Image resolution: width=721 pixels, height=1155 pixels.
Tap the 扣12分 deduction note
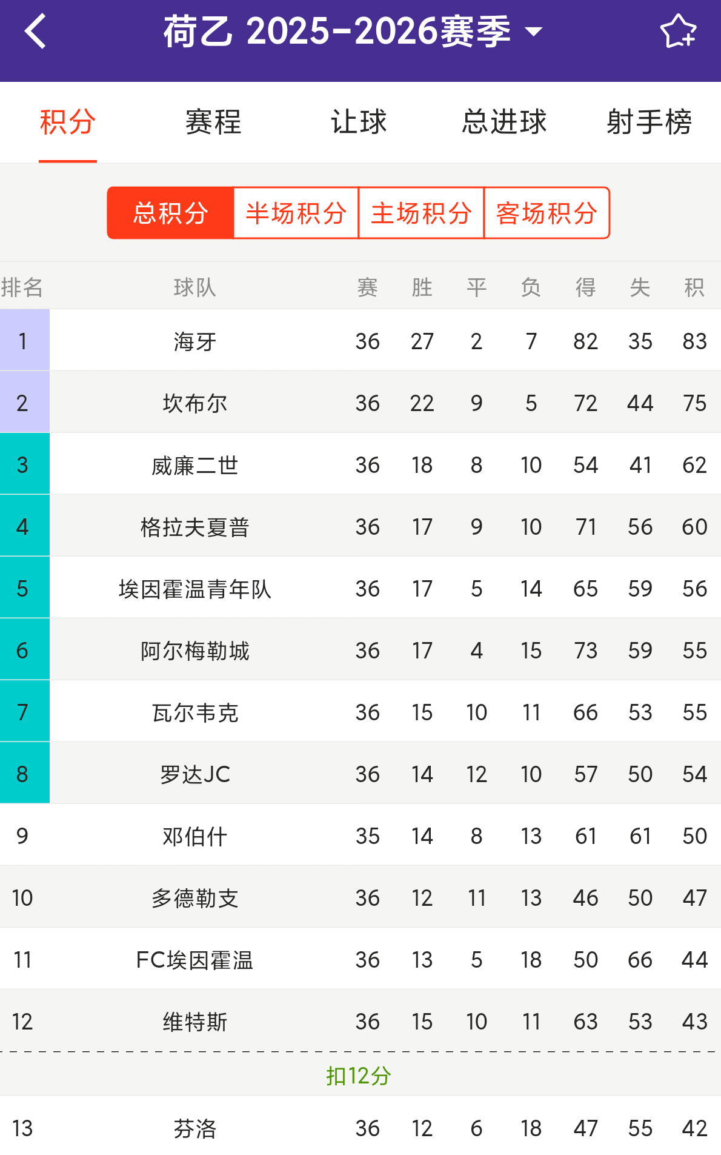coord(359,1076)
